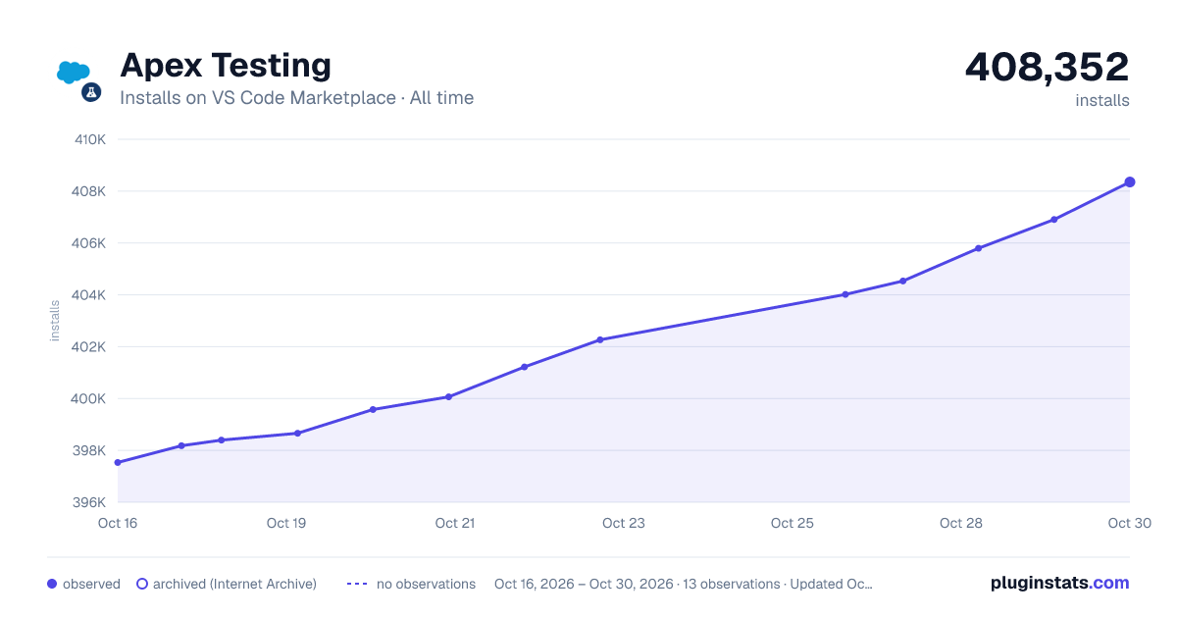Select the last data point on Oct 30
Image resolution: width=1177 pixels, height=618 pixels.
(x=1130, y=181)
